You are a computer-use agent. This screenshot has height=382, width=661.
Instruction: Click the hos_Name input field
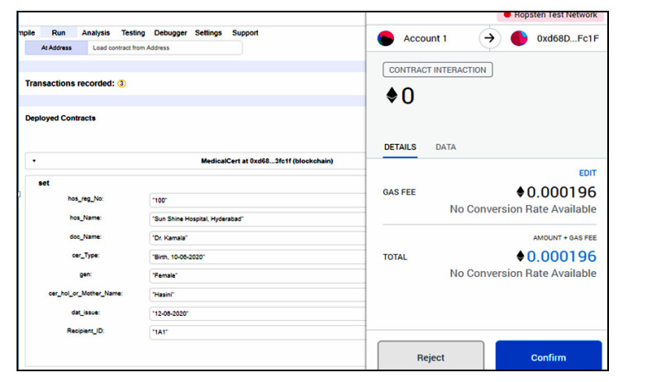pyautogui.click(x=256, y=218)
